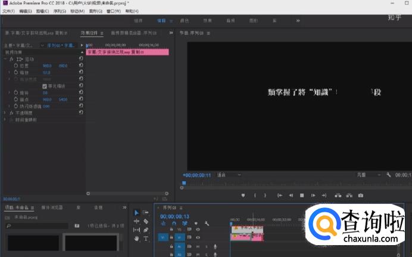The image size is (412, 257).
Task: Stop playback in program monitor
Action: 302,195
